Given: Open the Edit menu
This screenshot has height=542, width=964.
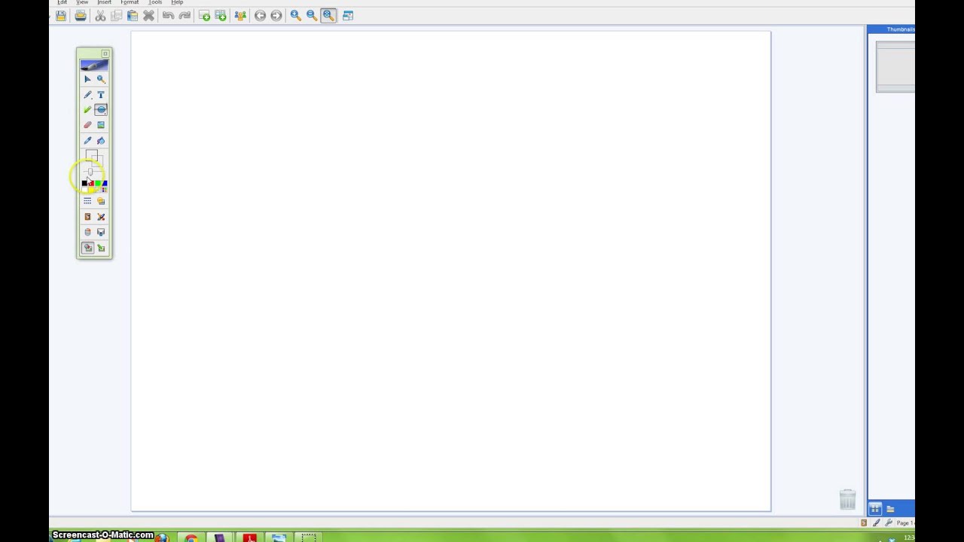Looking at the screenshot, I should pos(62,2).
